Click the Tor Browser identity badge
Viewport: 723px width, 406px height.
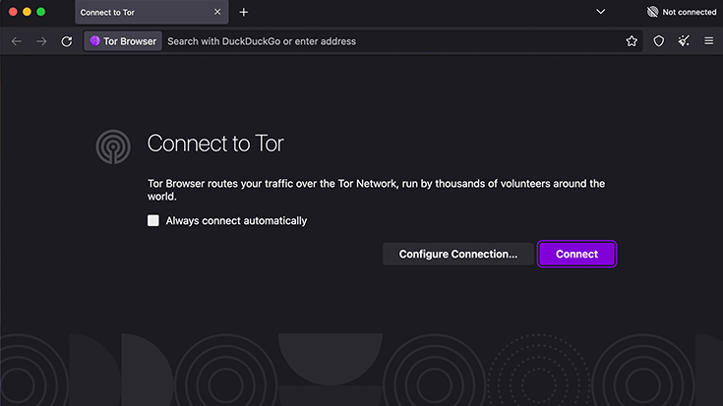pyautogui.click(x=123, y=41)
